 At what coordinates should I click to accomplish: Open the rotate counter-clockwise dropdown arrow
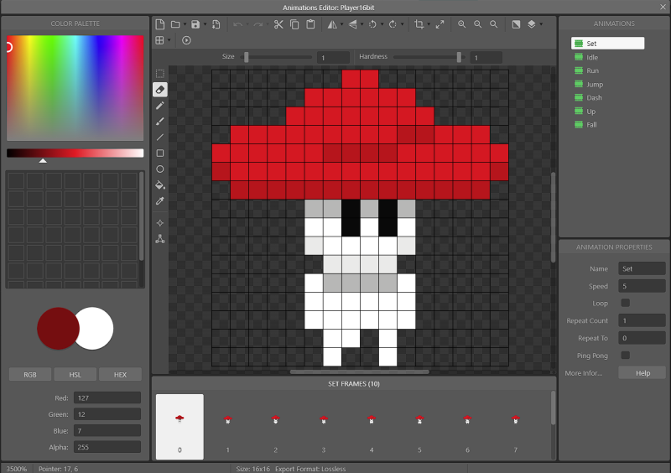coord(382,24)
